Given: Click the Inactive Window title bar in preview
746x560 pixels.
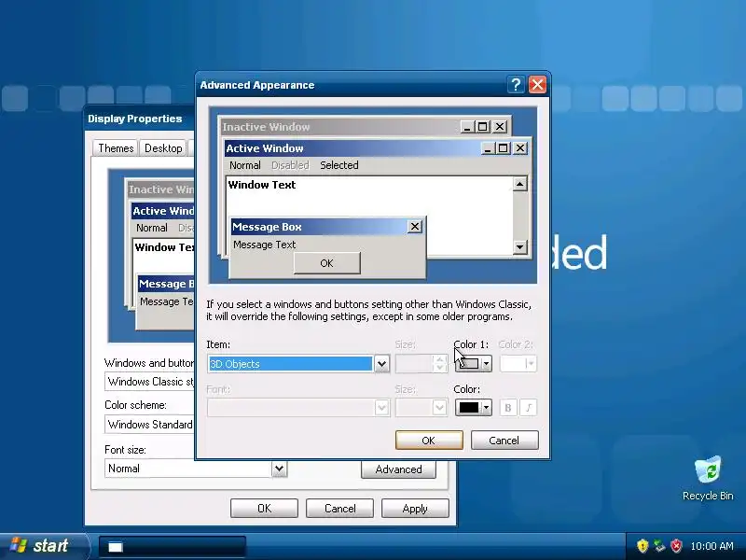Looking at the screenshot, I should tap(339, 127).
